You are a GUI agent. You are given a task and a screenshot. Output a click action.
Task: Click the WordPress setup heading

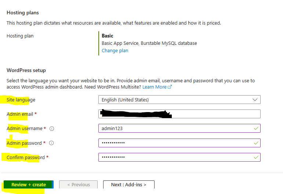(26, 70)
